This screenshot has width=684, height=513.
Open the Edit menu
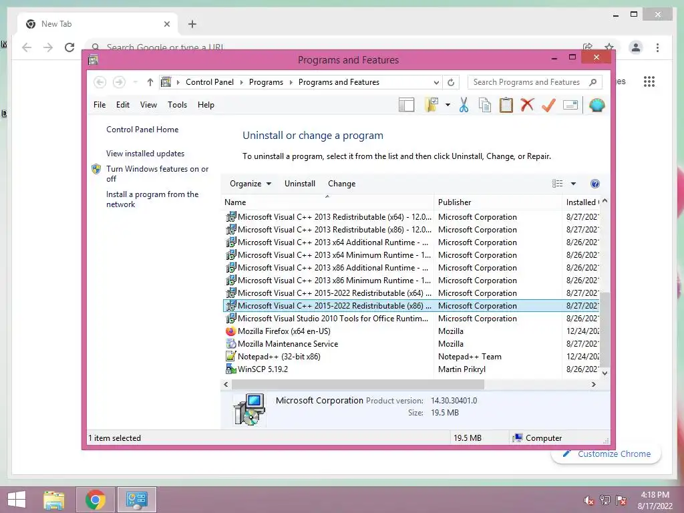point(123,105)
